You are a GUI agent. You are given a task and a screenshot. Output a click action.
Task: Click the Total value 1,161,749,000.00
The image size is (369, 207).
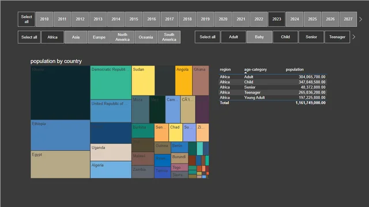click(311, 102)
